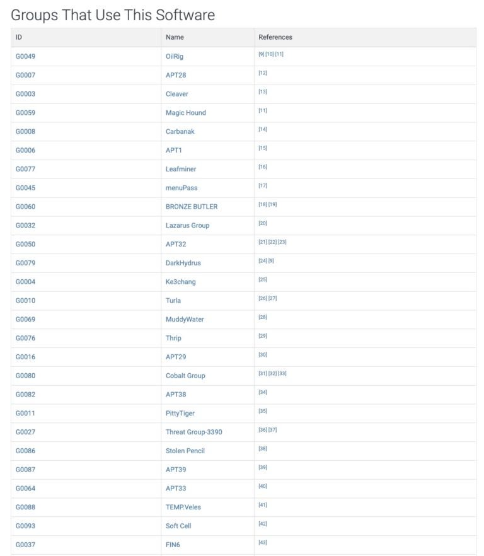Image resolution: width=484 pixels, height=556 pixels.
Task: Open reference [33] for Cobalt Group
Action: click(282, 374)
